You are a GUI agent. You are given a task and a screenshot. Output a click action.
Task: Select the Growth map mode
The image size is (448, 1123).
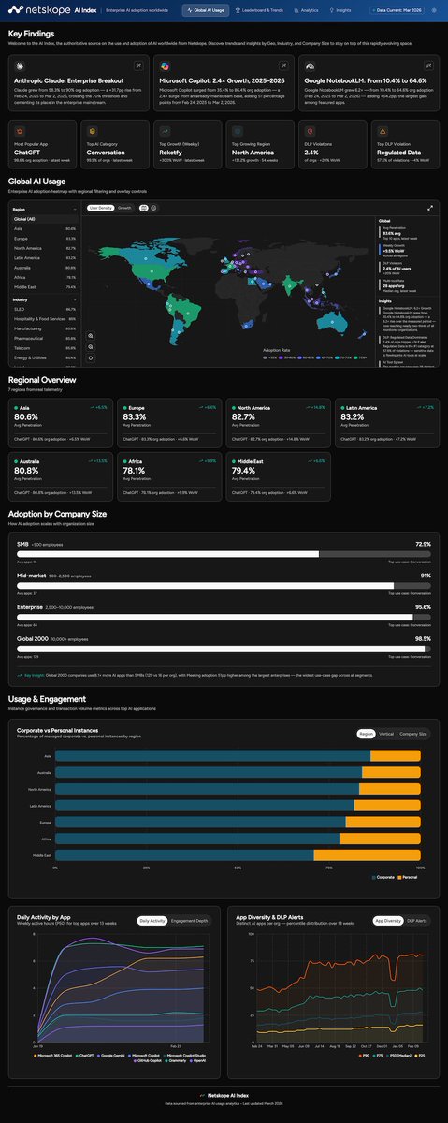(124, 207)
